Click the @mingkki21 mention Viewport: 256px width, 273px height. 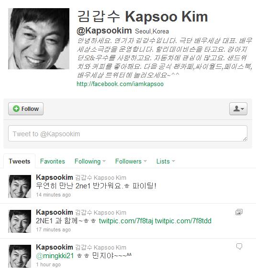pyautogui.click(x=55, y=256)
